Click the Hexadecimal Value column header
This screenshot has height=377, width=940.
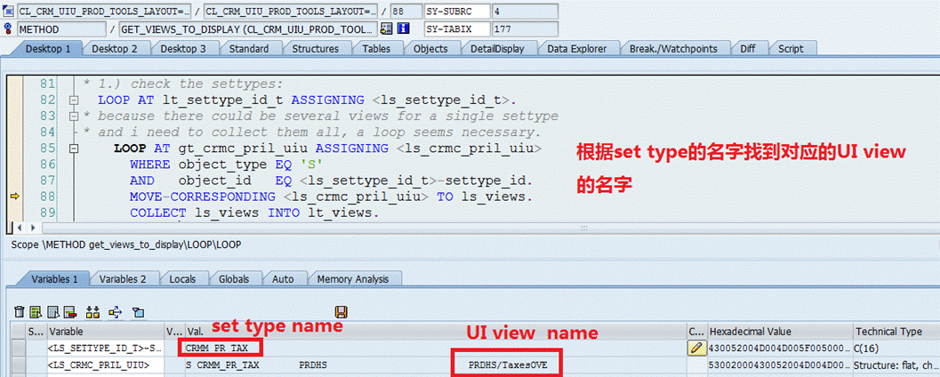(x=779, y=332)
